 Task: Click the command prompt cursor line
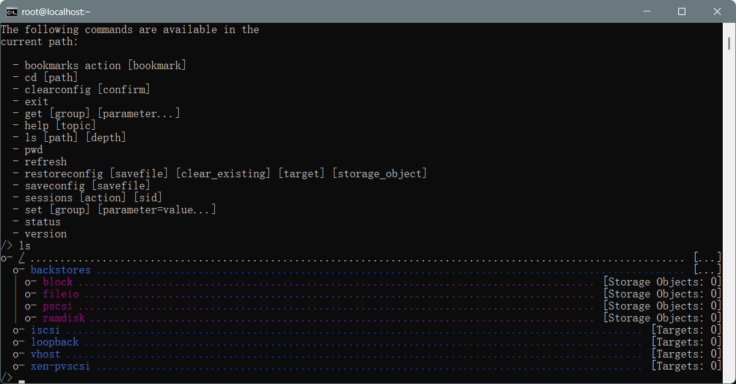click(x=22, y=379)
